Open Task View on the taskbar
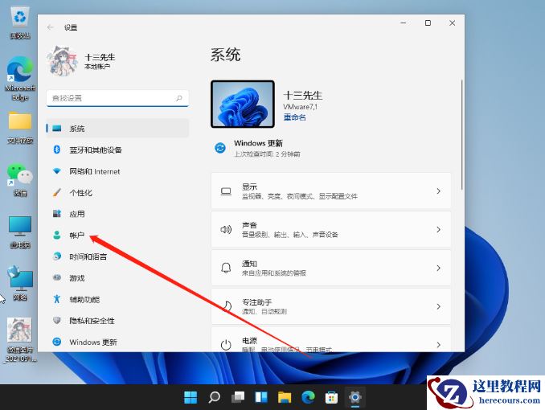 [238, 397]
